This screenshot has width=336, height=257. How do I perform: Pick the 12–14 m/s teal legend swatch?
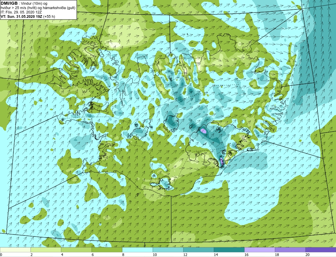[x=199, y=250]
